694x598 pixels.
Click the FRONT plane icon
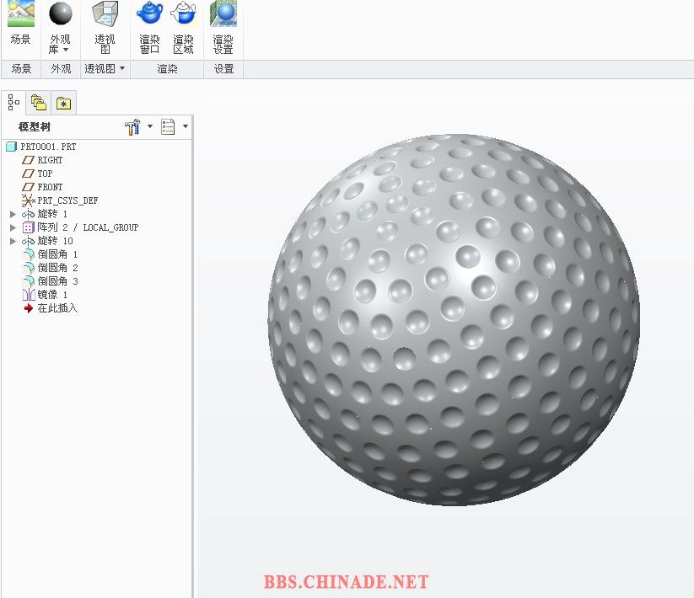coord(28,187)
